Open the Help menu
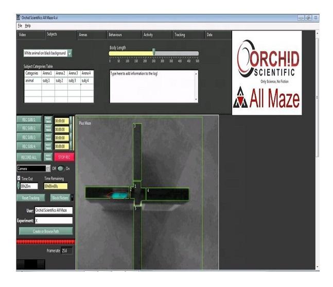The image size is (333, 287). tap(28, 26)
